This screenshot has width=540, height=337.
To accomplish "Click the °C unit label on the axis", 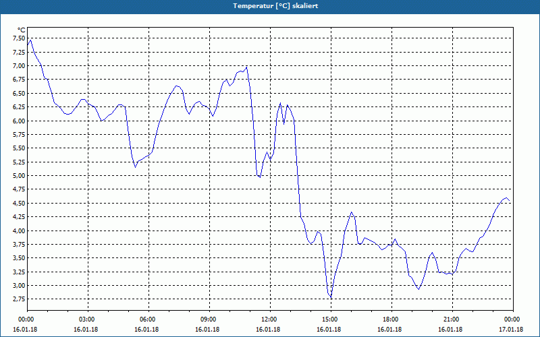I will pyautogui.click(x=22, y=30).
